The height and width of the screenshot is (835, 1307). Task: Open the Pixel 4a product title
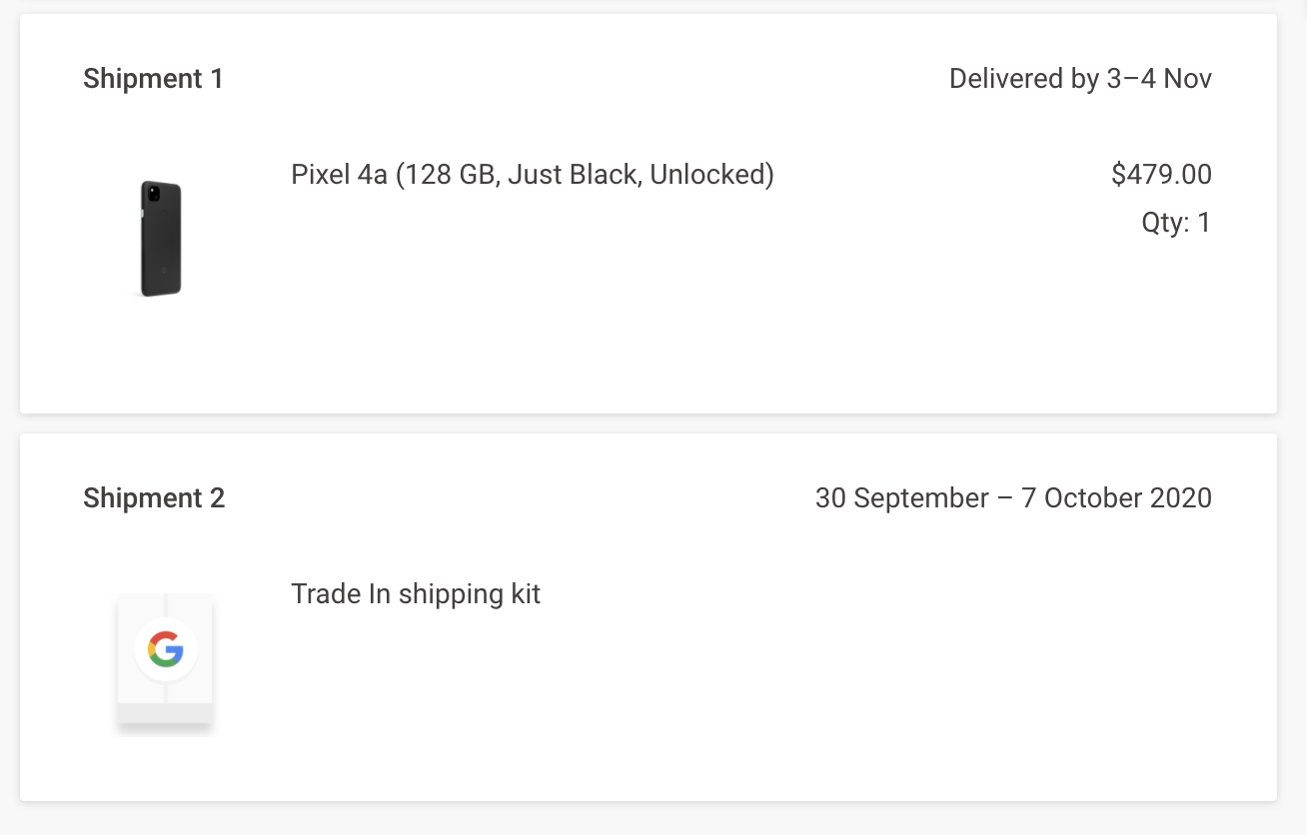point(533,175)
